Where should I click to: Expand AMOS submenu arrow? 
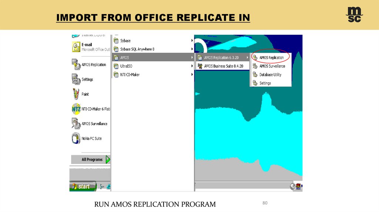(192, 57)
